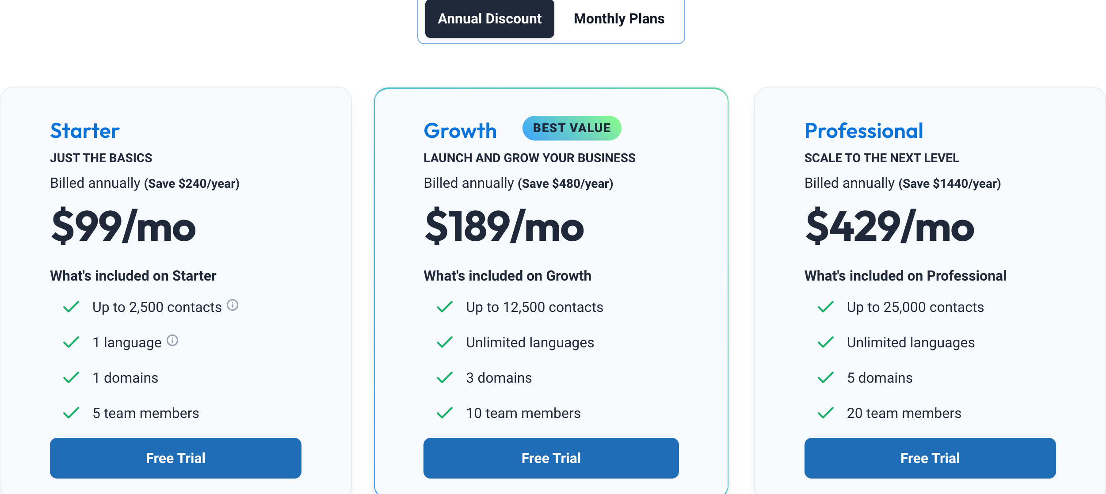Click the Professional plan title
This screenshot has width=1106, height=494.
coord(864,131)
